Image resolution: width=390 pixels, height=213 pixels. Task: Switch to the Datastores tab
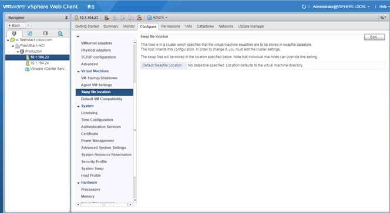click(205, 26)
